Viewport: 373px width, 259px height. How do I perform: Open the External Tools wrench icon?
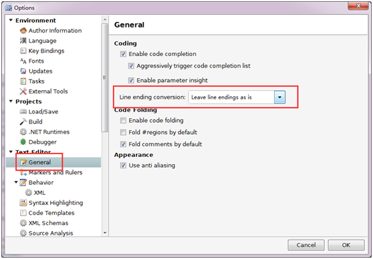coord(23,91)
